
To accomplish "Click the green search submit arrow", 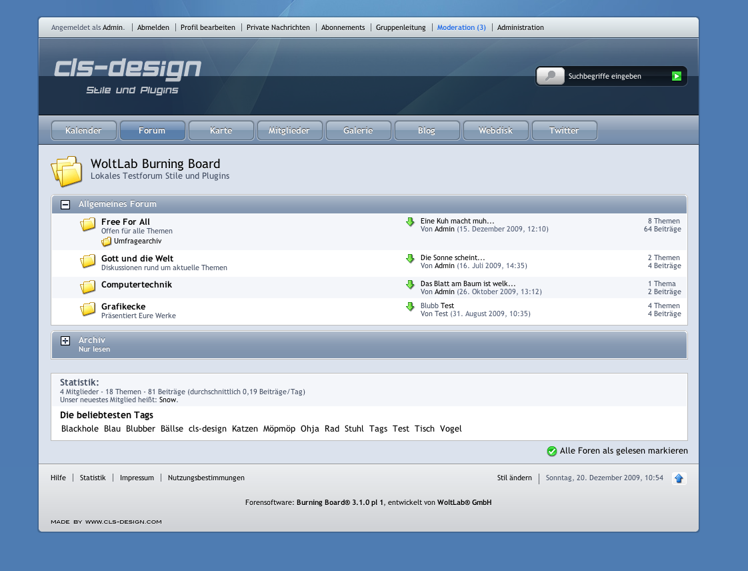I will (677, 76).
